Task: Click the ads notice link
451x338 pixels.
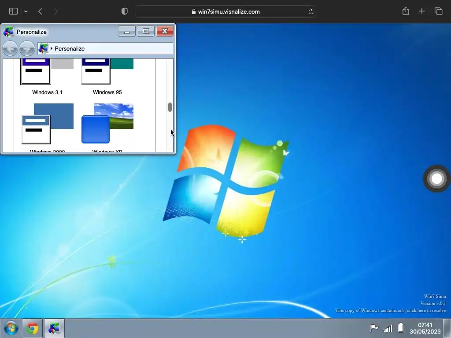Action: point(391,310)
